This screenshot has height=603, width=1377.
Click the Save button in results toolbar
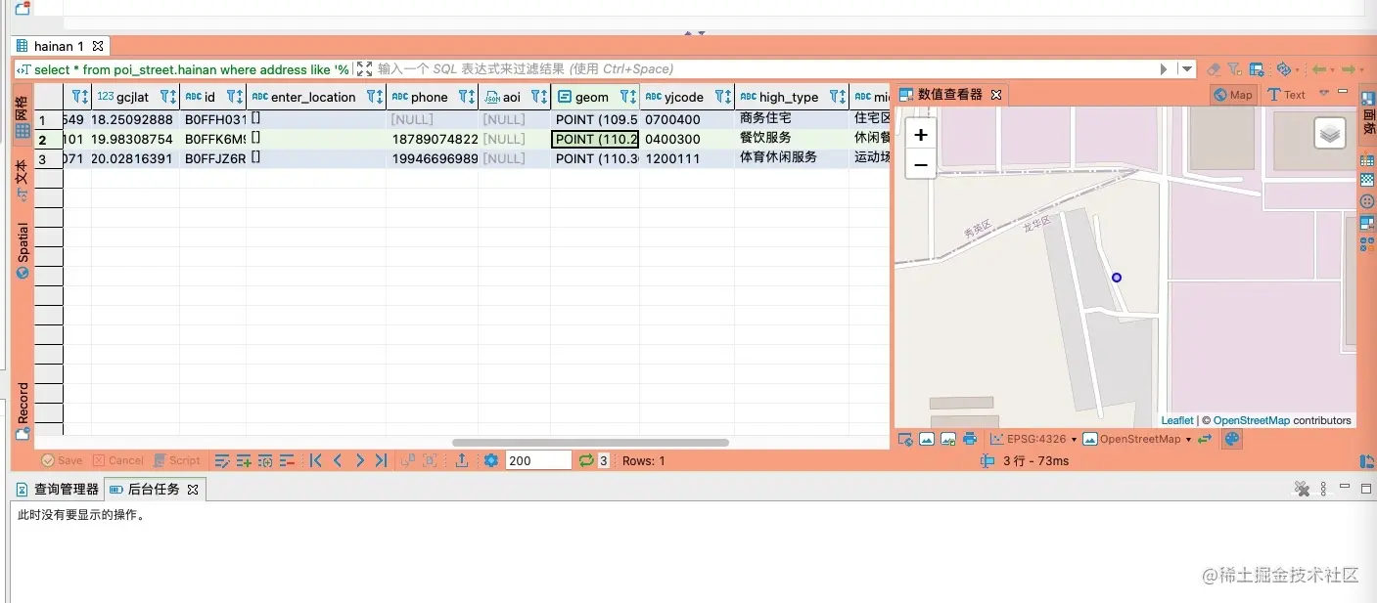click(61, 460)
